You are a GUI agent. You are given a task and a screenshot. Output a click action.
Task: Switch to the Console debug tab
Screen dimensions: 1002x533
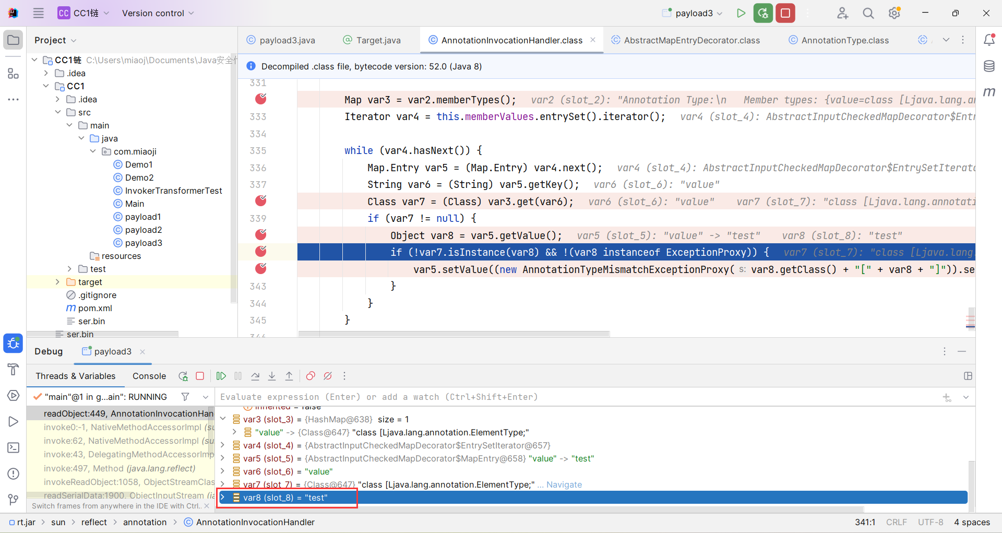pos(149,376)
